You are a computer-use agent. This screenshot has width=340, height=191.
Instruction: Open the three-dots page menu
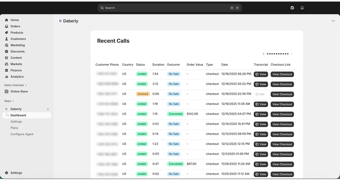(333, 21)
